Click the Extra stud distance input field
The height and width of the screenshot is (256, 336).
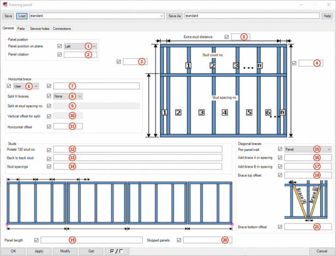(x=241, y=37)
